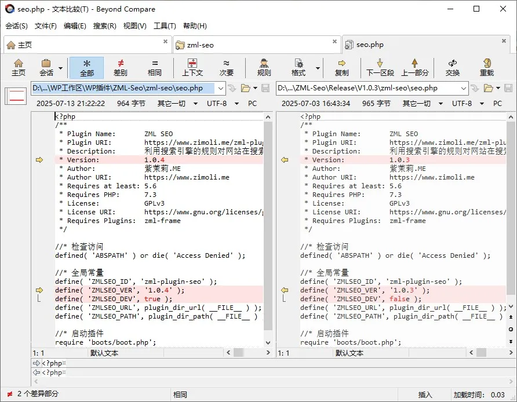
Task: Toggle the Minor (次要) differences button
Action: point(227,68)
